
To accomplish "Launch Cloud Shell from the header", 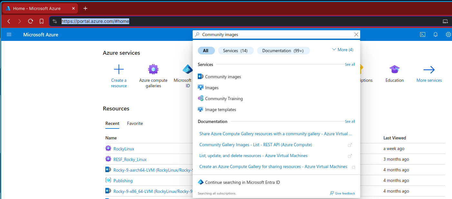I will (423, 34).
